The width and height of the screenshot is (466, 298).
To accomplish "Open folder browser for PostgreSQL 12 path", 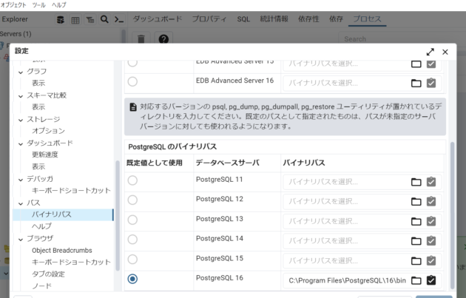I will [x=416, y=202].
